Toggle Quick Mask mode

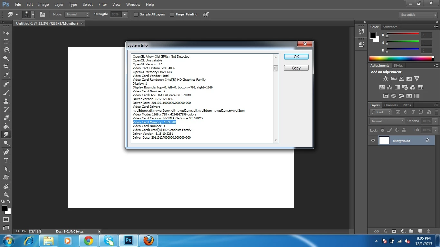click(x=6, y=219)
